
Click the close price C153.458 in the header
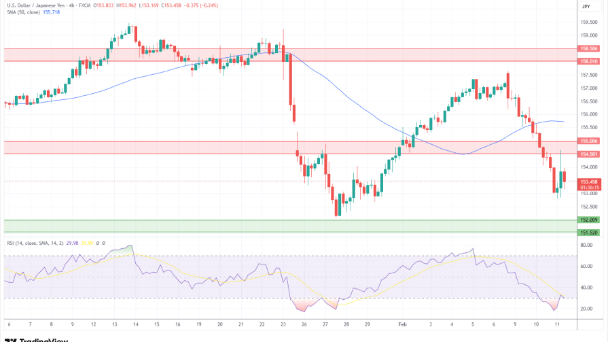(x=172, y=5)
